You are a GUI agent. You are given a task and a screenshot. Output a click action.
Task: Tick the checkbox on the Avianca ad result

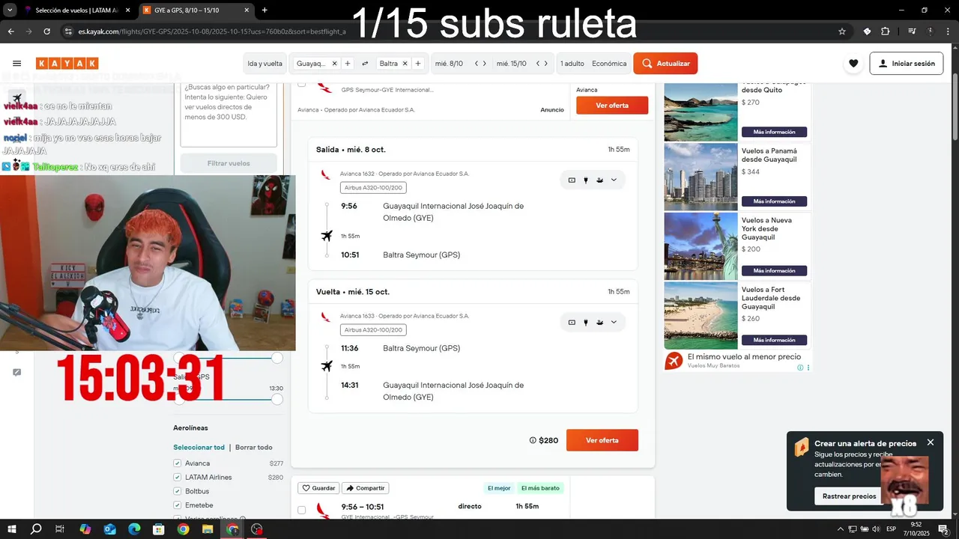pos(302,83)
